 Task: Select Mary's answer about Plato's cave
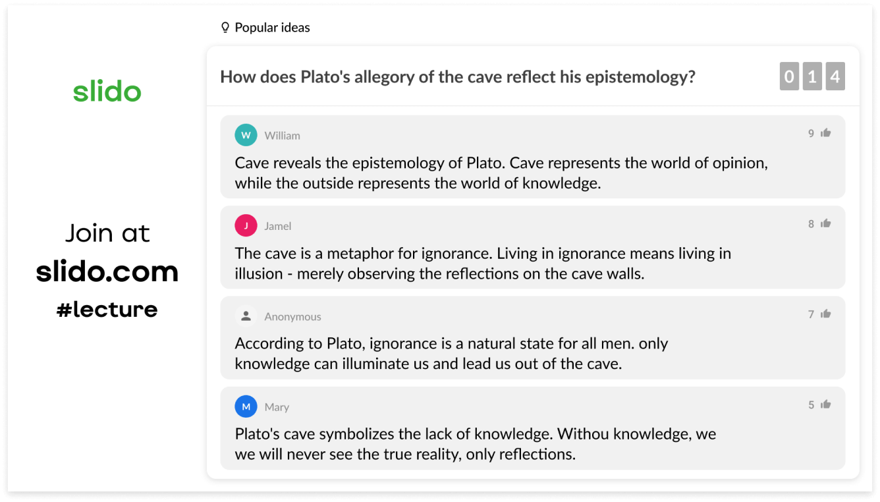[475, 444]
